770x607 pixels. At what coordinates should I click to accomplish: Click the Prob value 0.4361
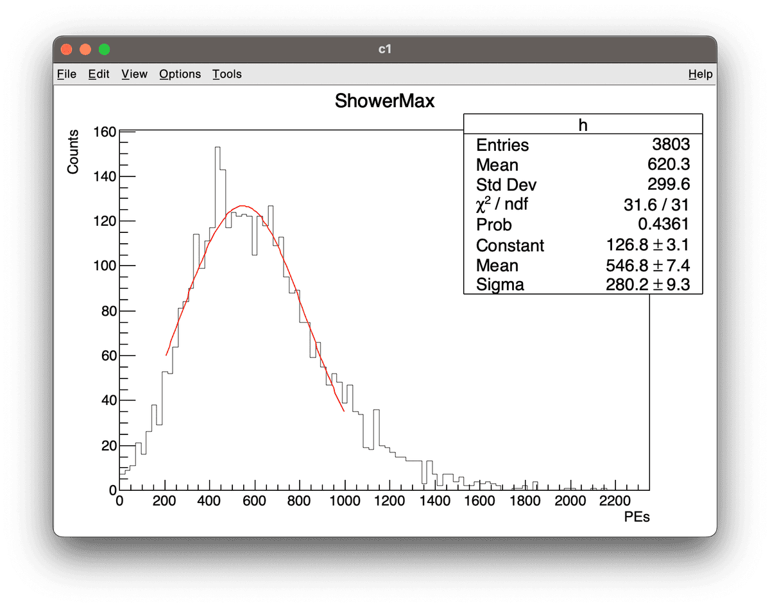pos(665,225)
